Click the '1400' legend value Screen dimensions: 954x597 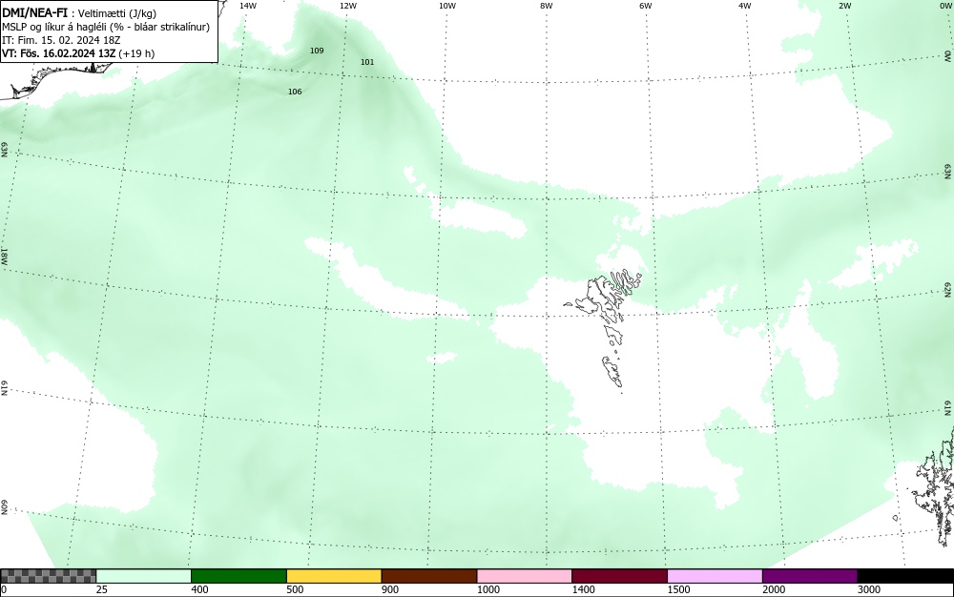583,589
